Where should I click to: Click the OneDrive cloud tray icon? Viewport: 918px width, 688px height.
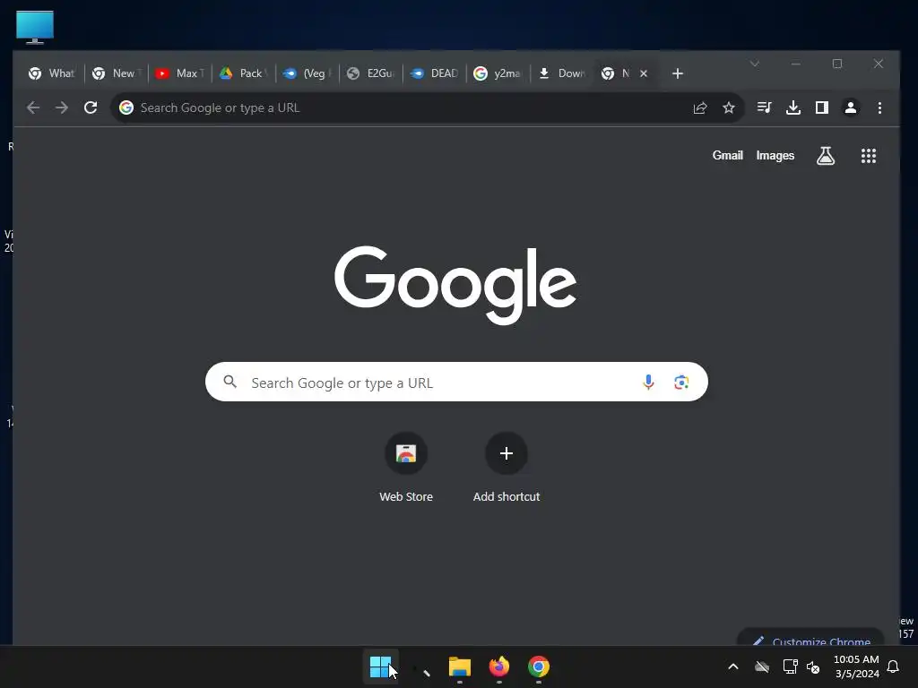(x=762, y=666)
